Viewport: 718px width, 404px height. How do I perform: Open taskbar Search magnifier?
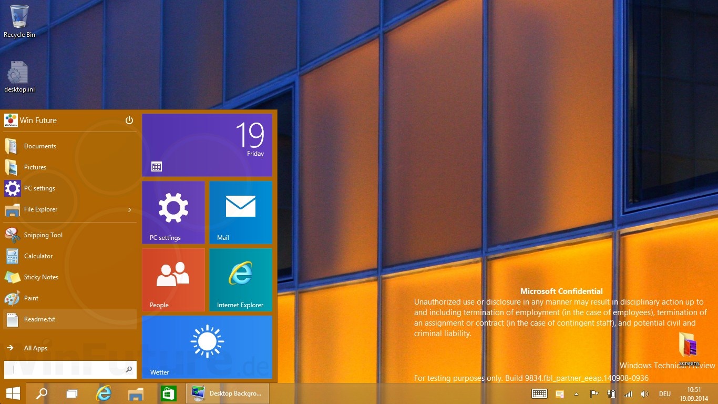click(x=42, y=393)
